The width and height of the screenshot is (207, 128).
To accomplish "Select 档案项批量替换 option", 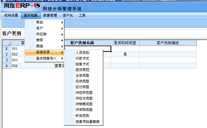I will pos(87,122).
